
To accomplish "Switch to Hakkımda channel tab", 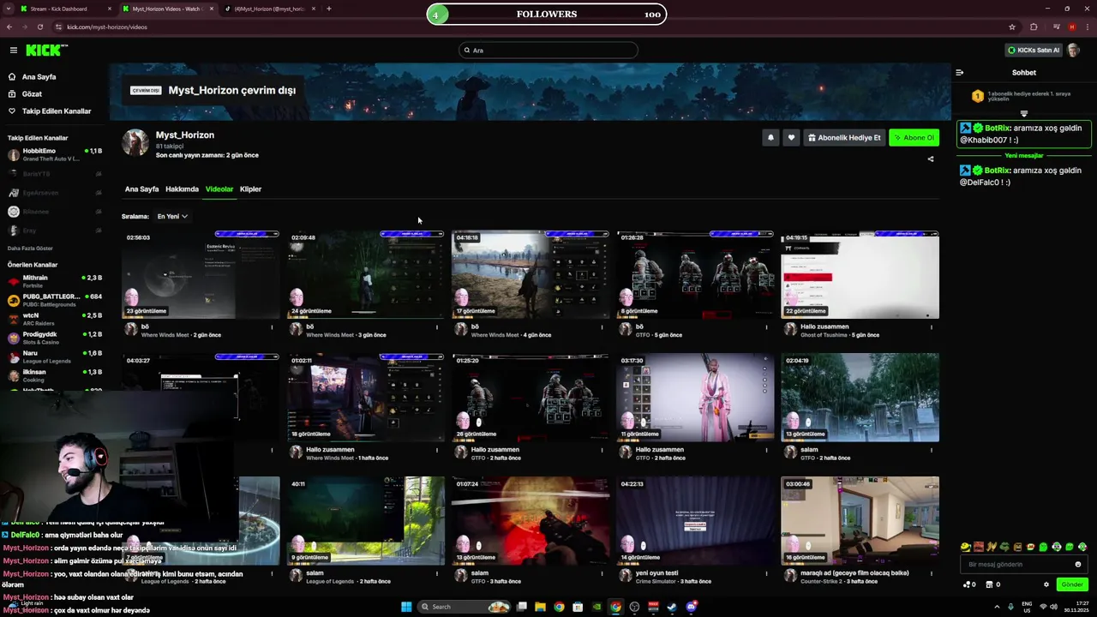I will pyautogui.click(x=182, y=189).
